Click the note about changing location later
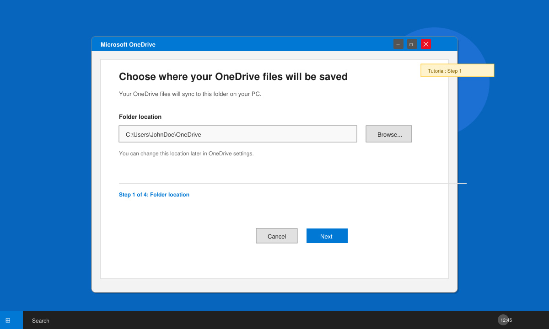The width and height of the screenshot is (549, 329). click(x=186, y=154)
